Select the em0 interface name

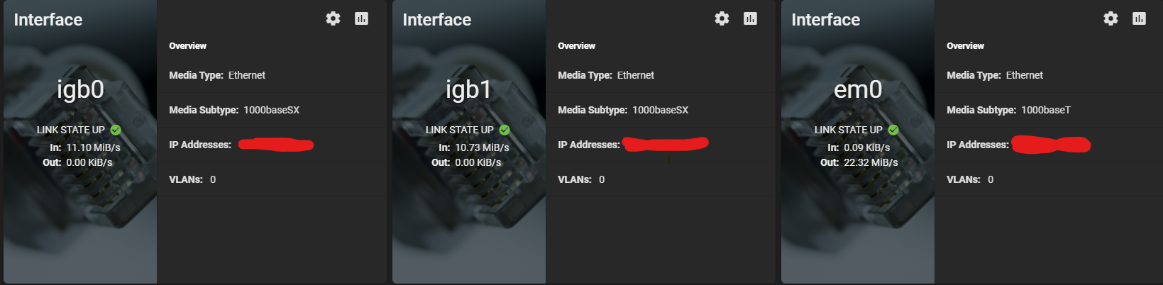(x=858, y=89)
